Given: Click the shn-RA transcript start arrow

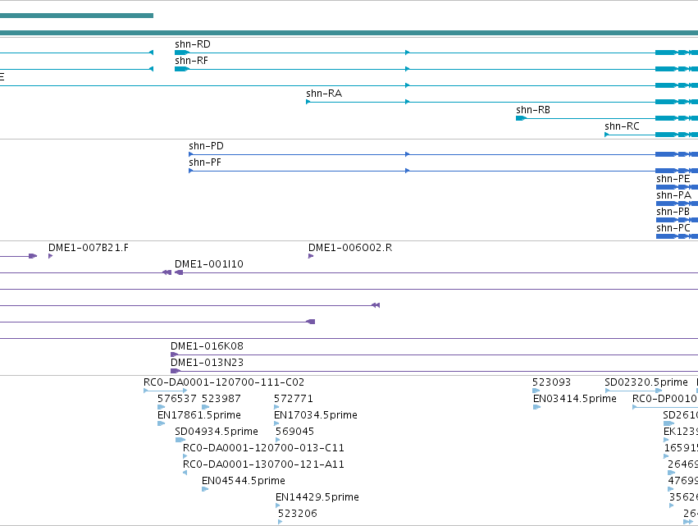Looking at the screenshot, I should click(x=308, y=102).
